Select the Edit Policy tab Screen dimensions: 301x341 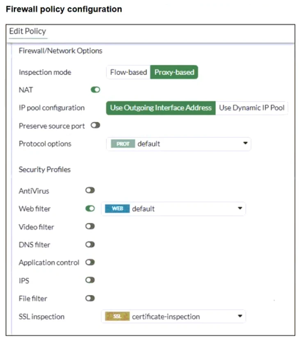point(27,32)
